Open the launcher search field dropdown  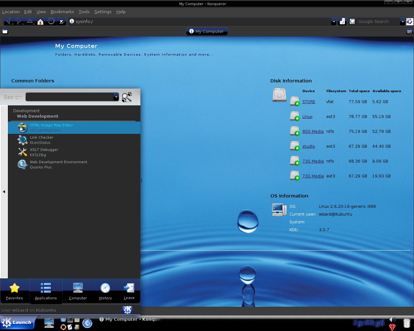116,97
